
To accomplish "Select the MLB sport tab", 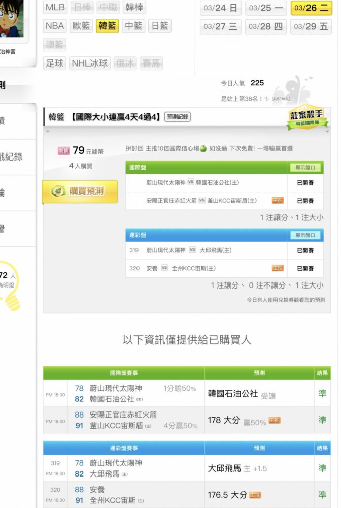I will click(x=55, y=7).
